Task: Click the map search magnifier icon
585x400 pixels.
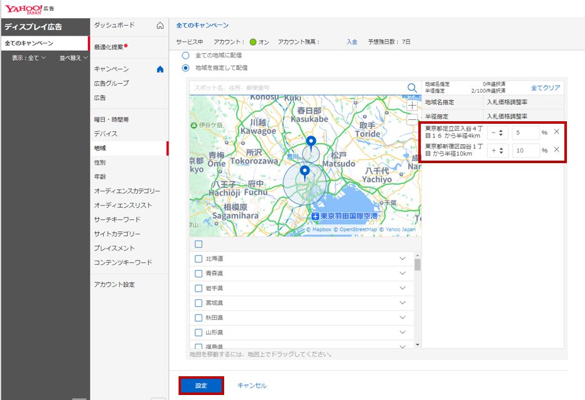Action: click(x=412, y=87)
